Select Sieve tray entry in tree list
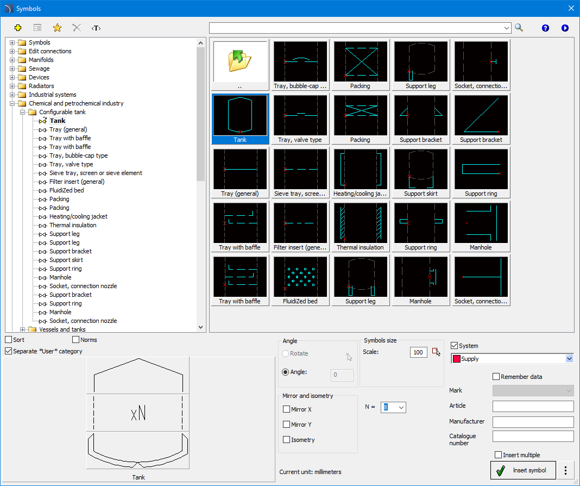This screenshot has height=486, width=580. coord(96,173)
